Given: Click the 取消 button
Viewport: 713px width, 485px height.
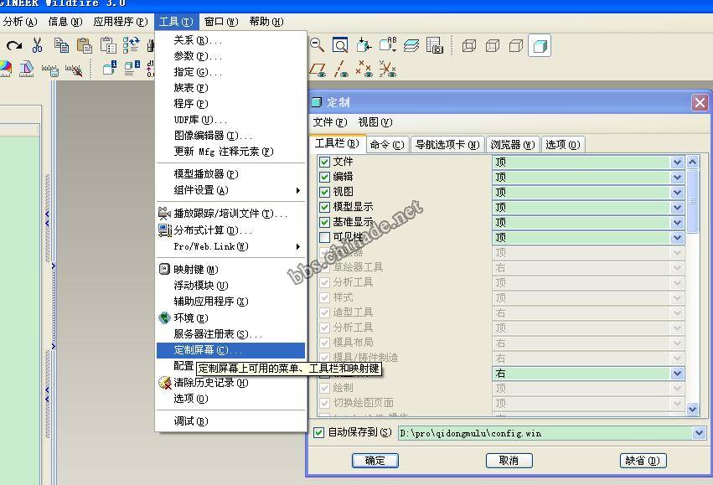Looking at the screenshot, I should [x=509, y=461].
